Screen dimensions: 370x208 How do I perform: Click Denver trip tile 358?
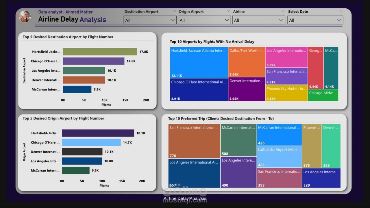331,146
